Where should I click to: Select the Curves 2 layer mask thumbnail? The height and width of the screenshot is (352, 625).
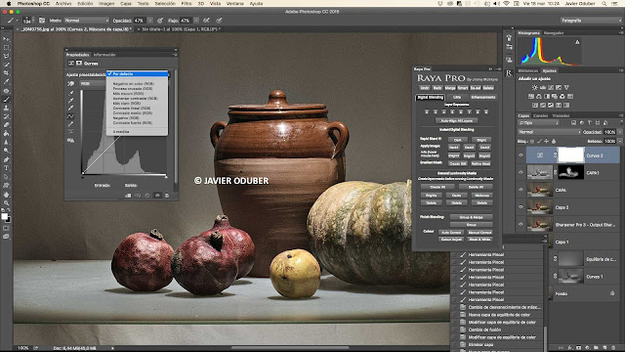pyautogui.click(x=570, y=155)
